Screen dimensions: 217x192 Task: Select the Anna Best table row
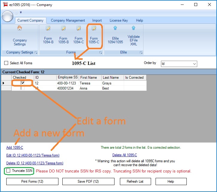(90, 88)
